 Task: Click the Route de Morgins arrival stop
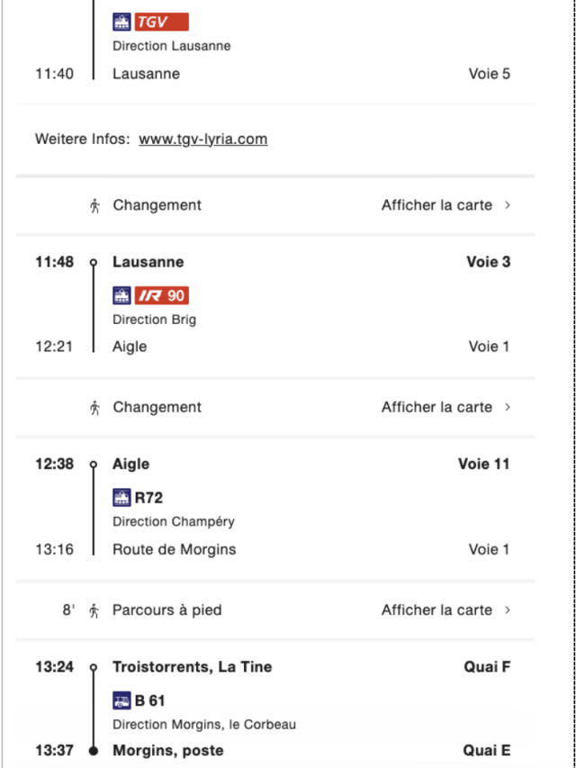[x=175, y=549]
